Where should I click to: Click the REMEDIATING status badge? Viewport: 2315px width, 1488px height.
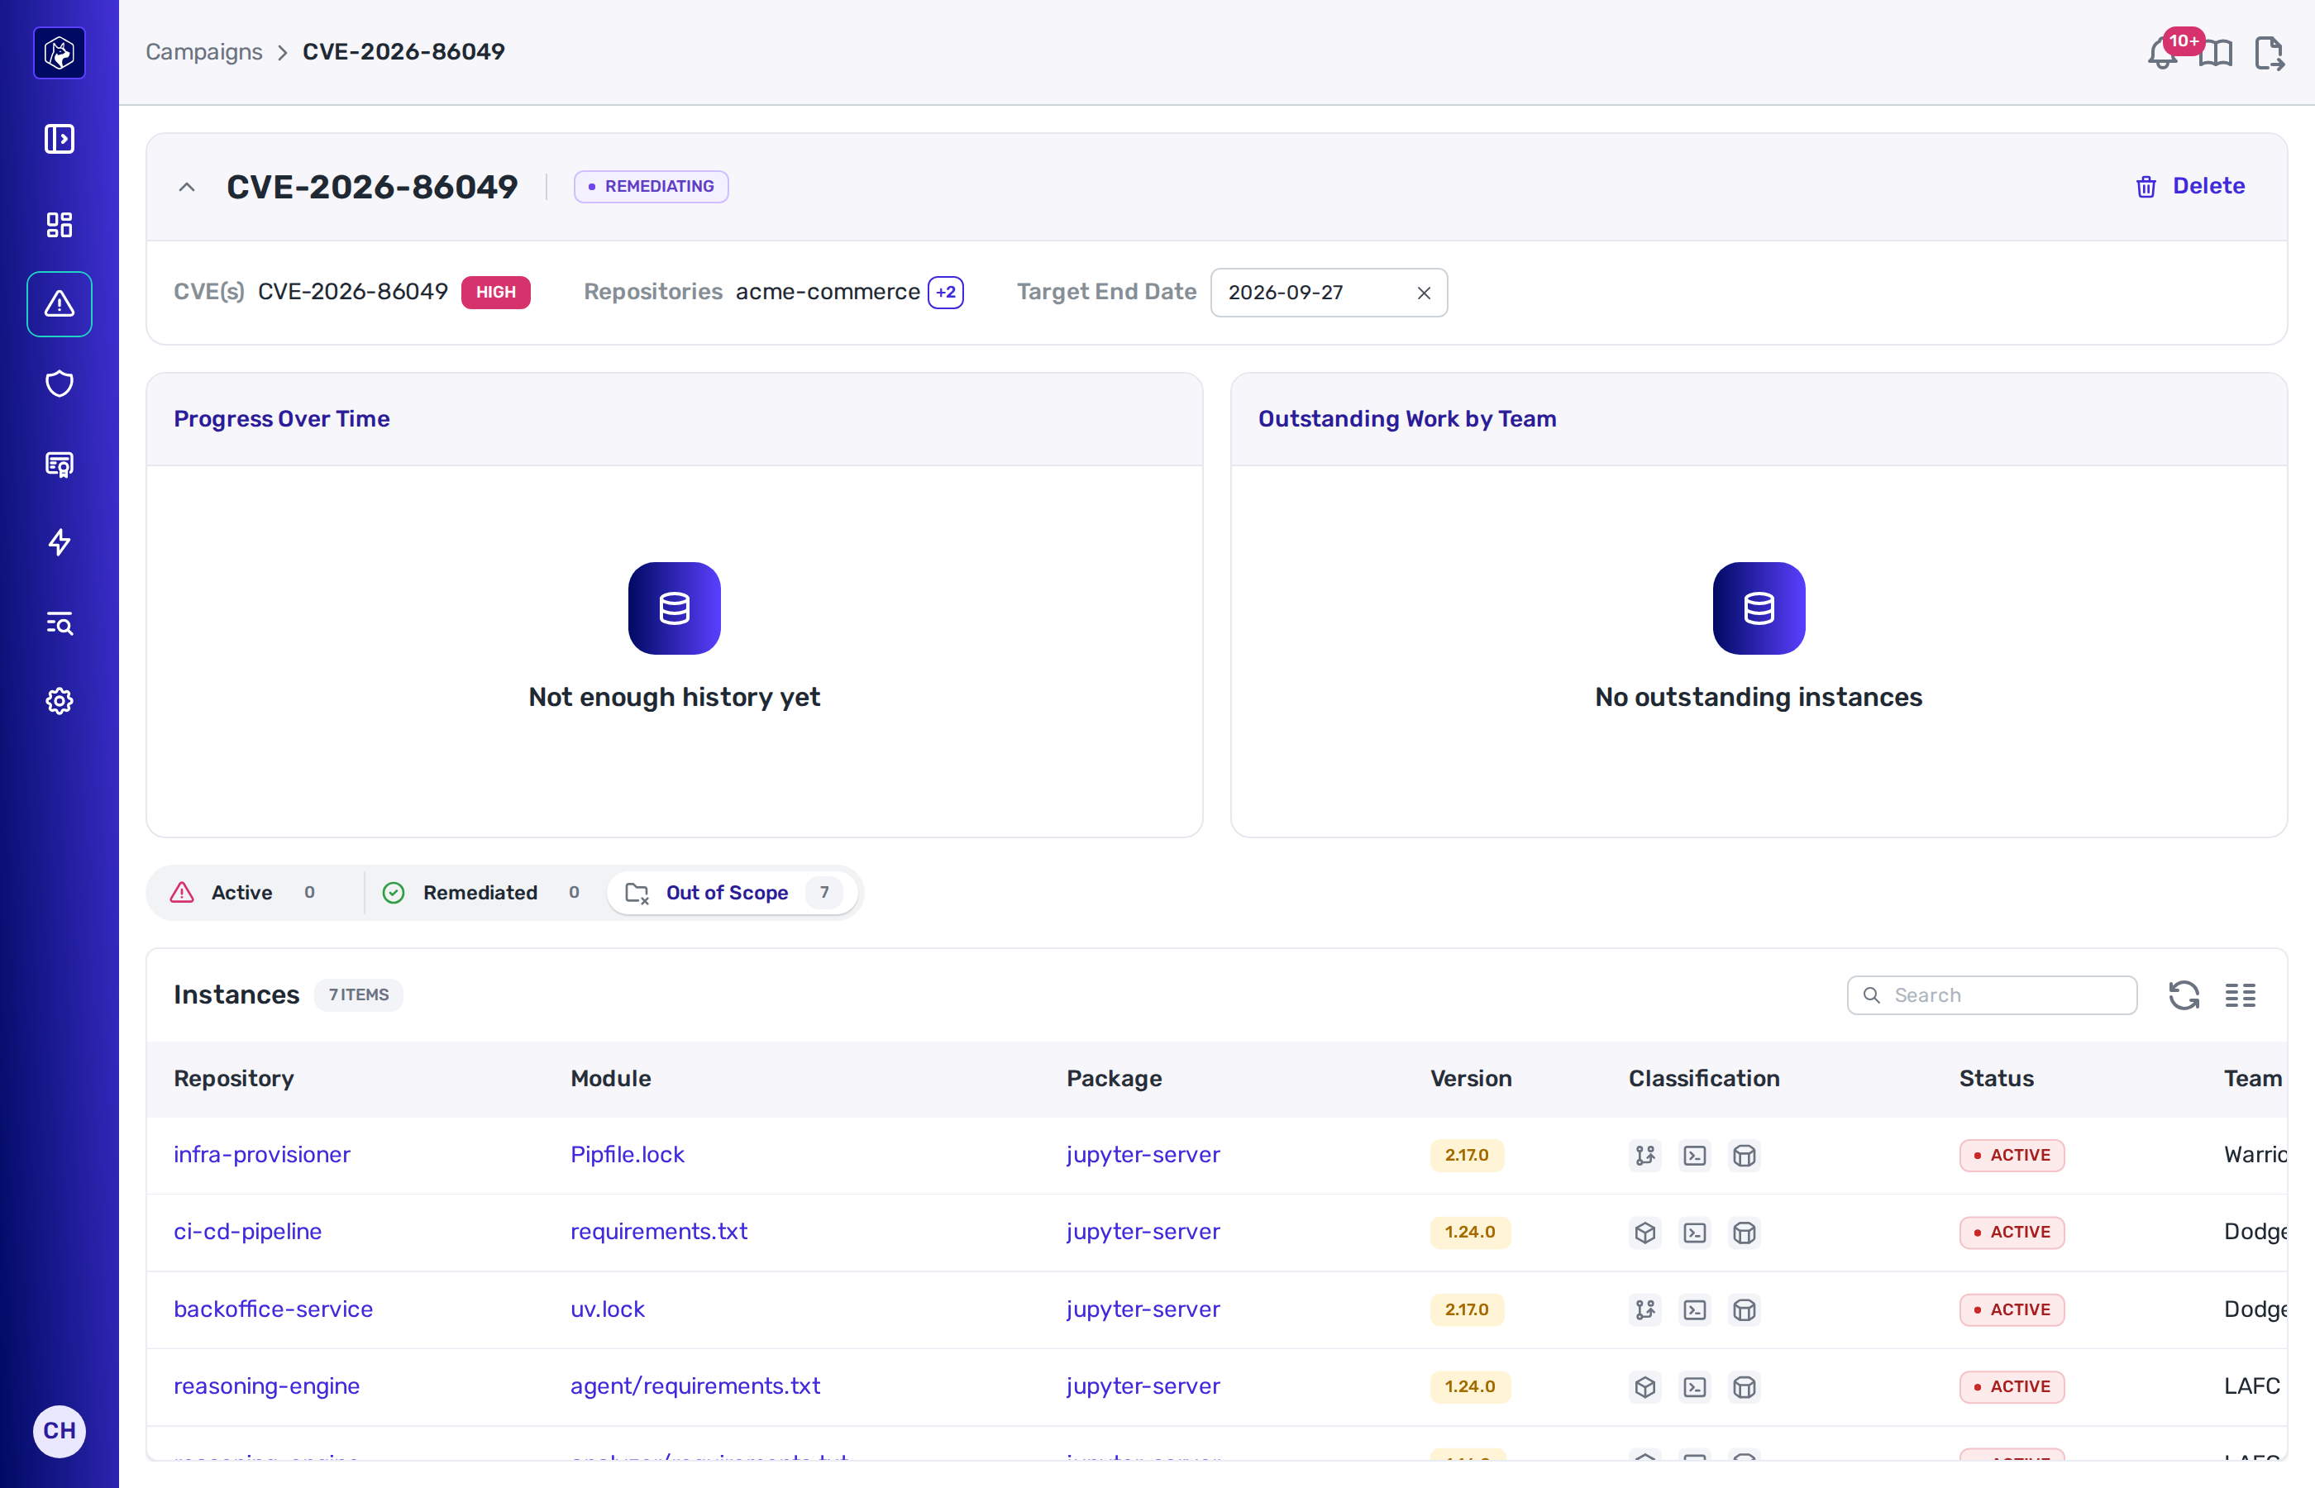click(652, 187)
